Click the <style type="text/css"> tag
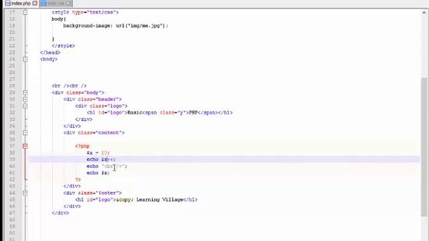This screenshot has height=241, width=429. 85,12
